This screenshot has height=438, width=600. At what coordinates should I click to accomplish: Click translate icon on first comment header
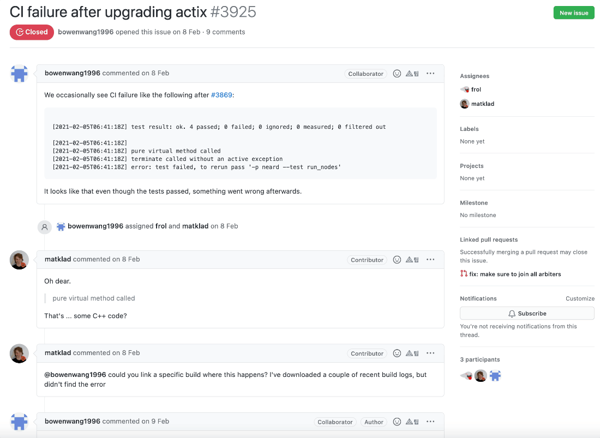pos(412,74)
